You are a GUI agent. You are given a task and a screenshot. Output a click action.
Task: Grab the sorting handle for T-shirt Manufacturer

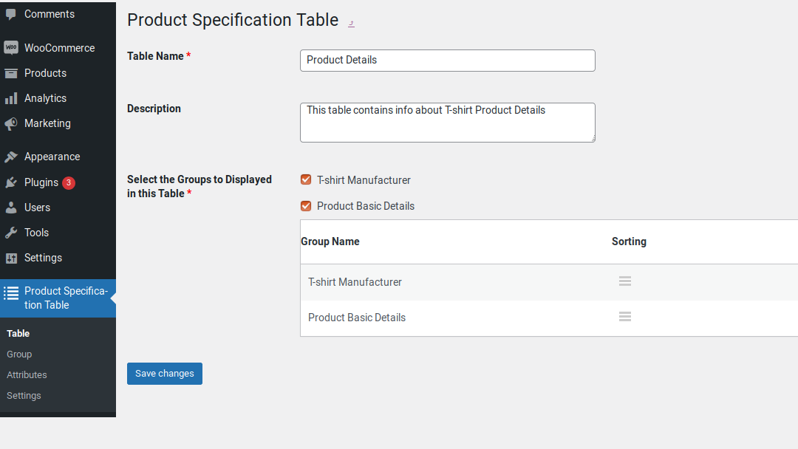624,281
